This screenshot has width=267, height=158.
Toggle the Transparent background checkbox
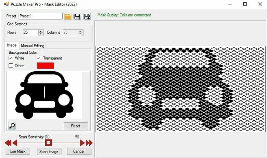coord(39,58)
